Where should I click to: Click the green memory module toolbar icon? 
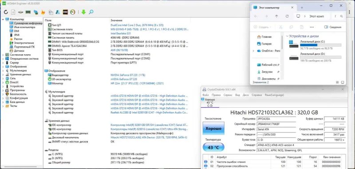pos(28,12)
